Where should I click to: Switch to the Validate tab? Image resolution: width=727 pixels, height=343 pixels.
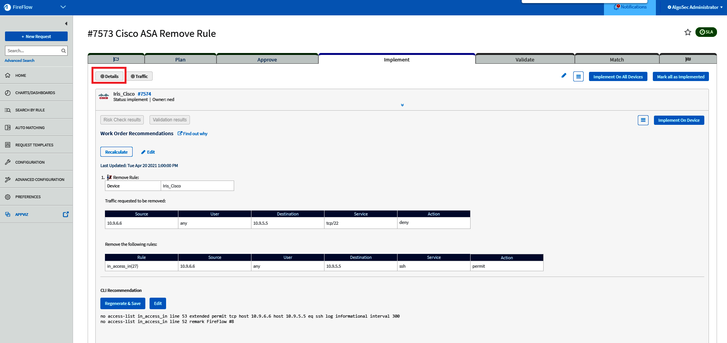[524, 60]
